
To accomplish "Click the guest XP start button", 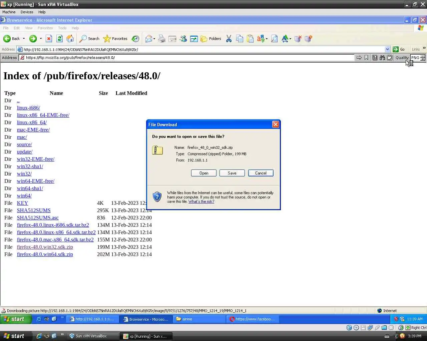I will pyautogui.click(x=16, y=319).
